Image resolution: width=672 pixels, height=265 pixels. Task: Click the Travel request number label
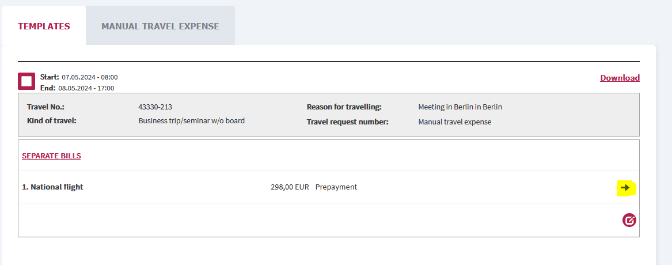pos(348,122)
